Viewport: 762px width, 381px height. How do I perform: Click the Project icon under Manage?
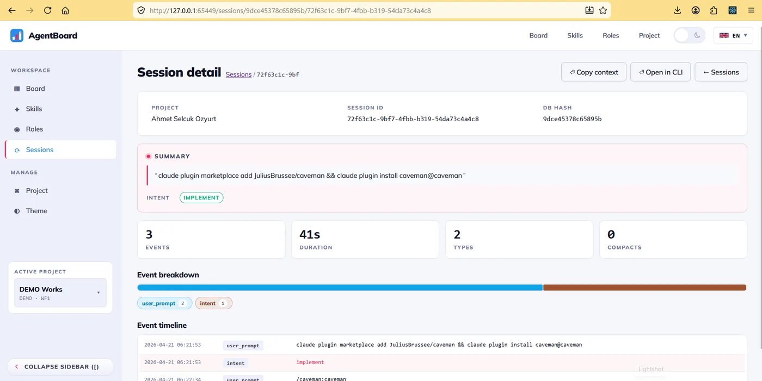(17, 191)
